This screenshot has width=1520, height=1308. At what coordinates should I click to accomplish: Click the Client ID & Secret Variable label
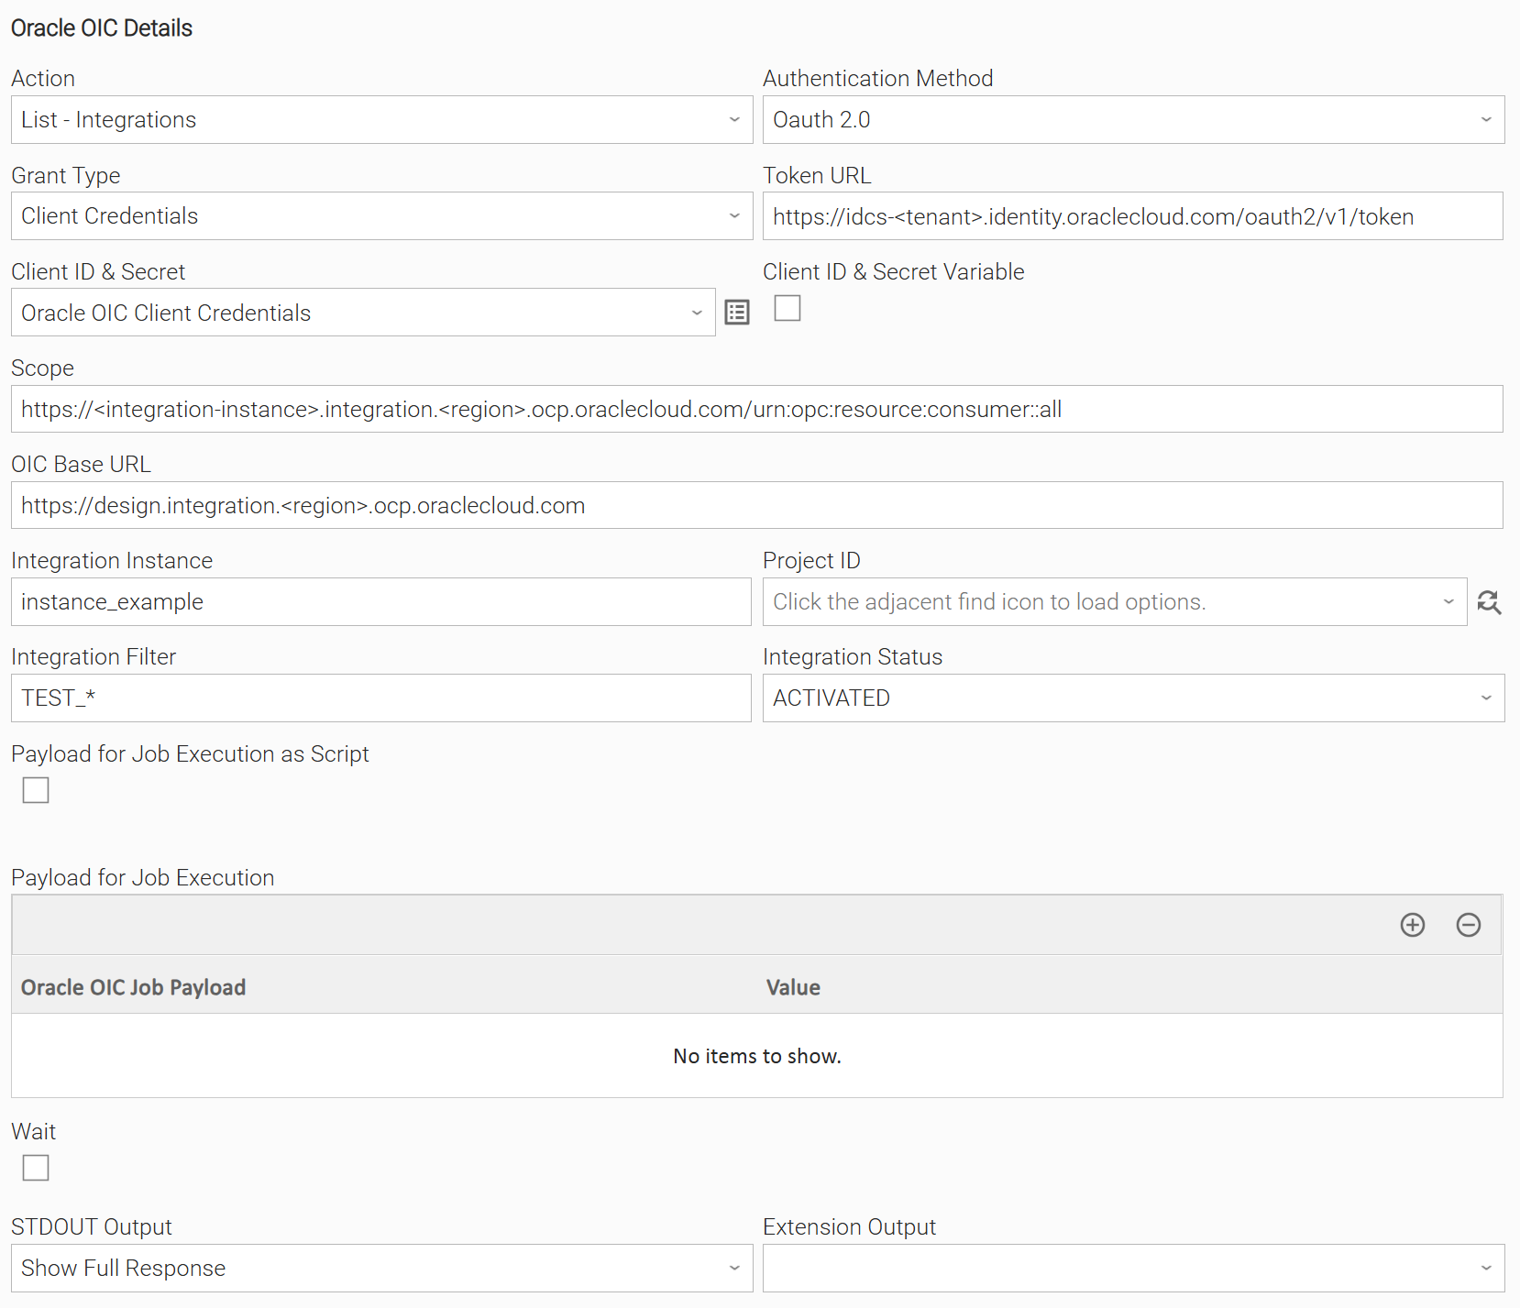point(894,272)
